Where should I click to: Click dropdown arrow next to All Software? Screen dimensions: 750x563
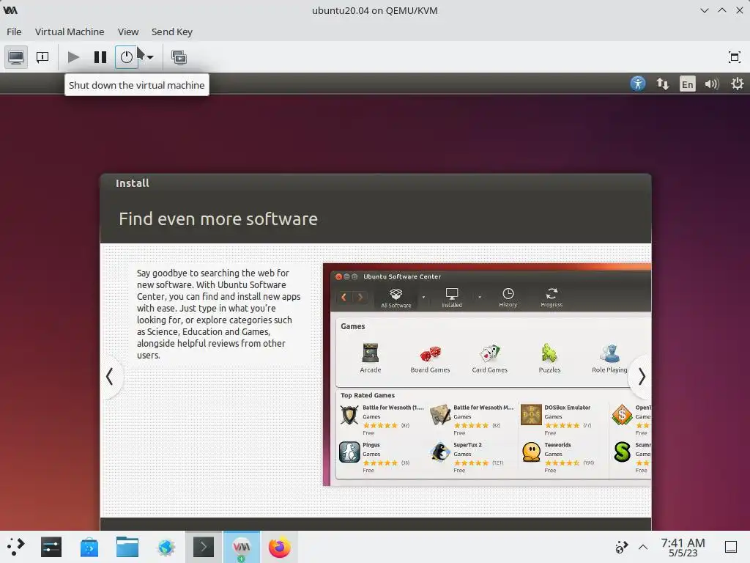tap(423, 298)
